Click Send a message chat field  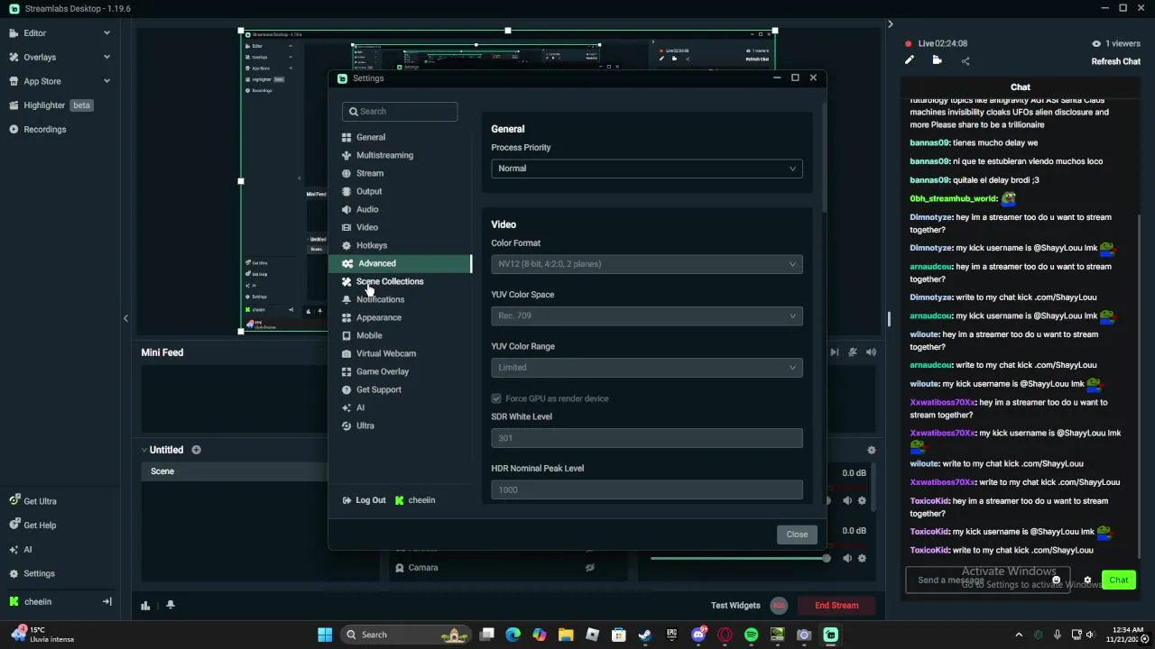(x=987, y=580)
